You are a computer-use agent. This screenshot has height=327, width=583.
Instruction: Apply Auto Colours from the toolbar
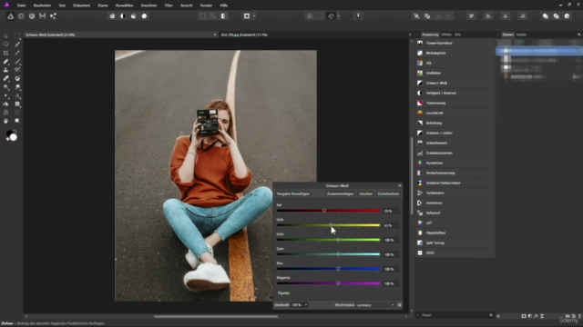tap(134, 16)
